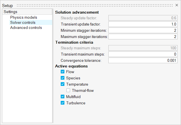Toggle the Species equation checkbox

click(63, 78)
